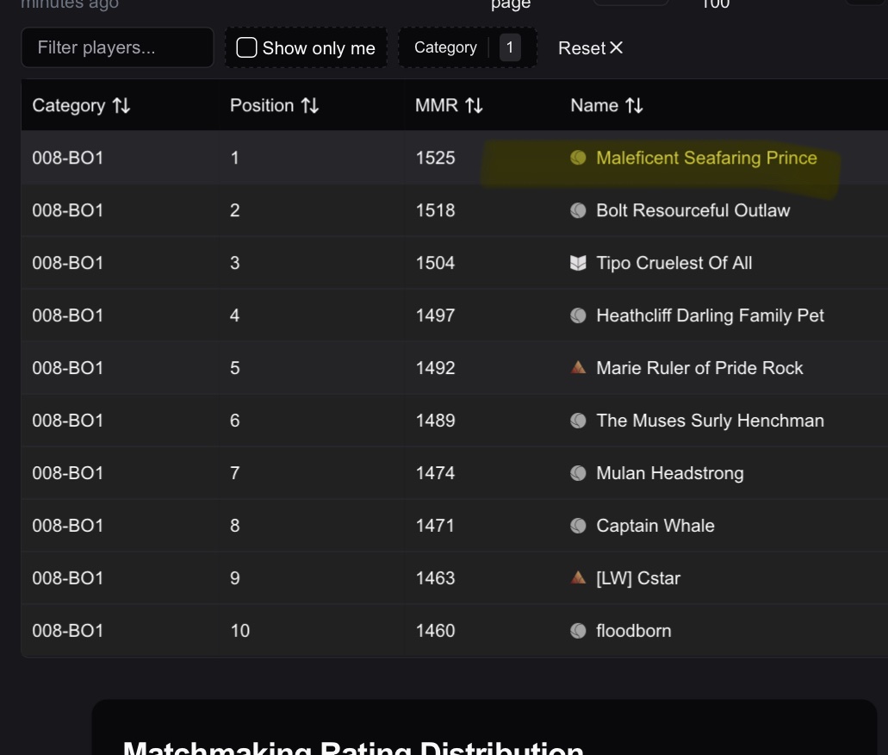This screenshot has height=755, width=888.
Task: Click the Filter players input field
Action: [117, 47]
